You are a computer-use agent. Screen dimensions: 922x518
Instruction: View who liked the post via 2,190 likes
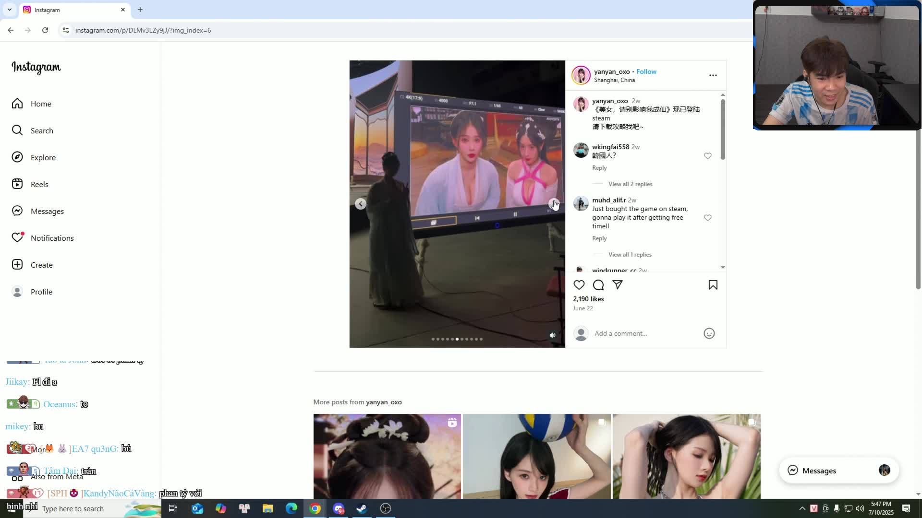[x=588, y=299]
